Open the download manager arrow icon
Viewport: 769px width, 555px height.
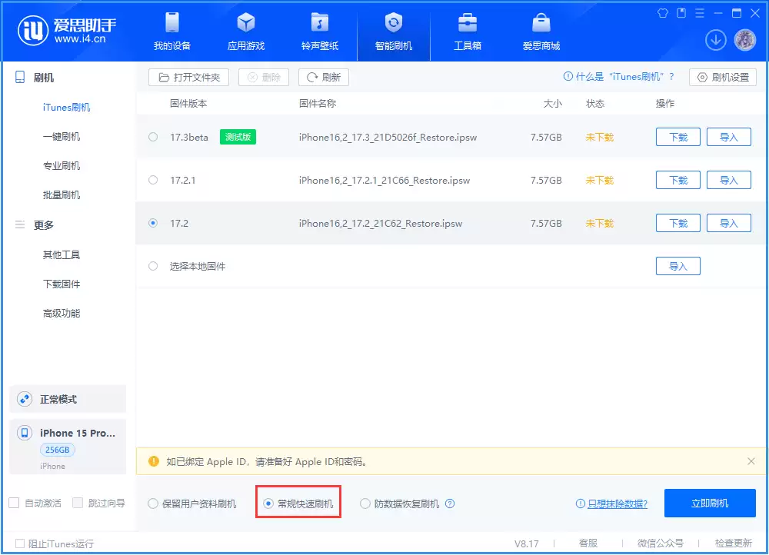click(715, 40)
